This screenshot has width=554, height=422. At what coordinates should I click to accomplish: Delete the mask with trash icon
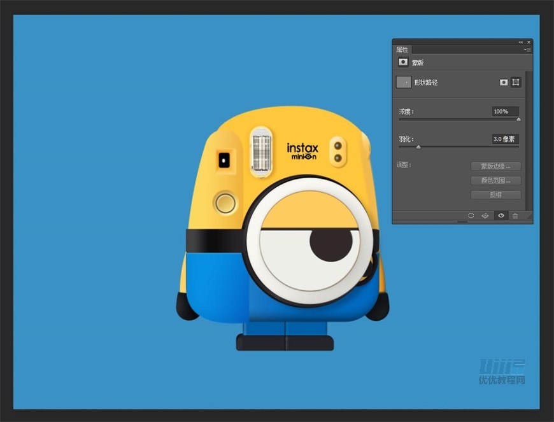coord(515,216)
